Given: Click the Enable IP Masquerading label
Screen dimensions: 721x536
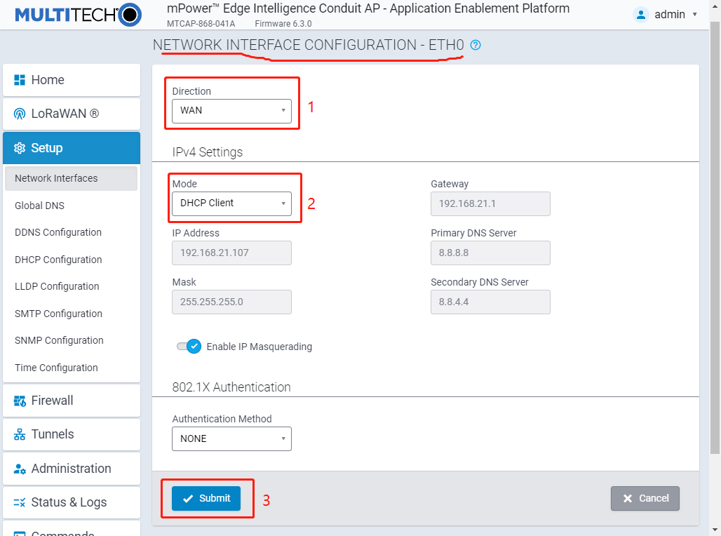Looking at the screenshot, I should point(260,347).
